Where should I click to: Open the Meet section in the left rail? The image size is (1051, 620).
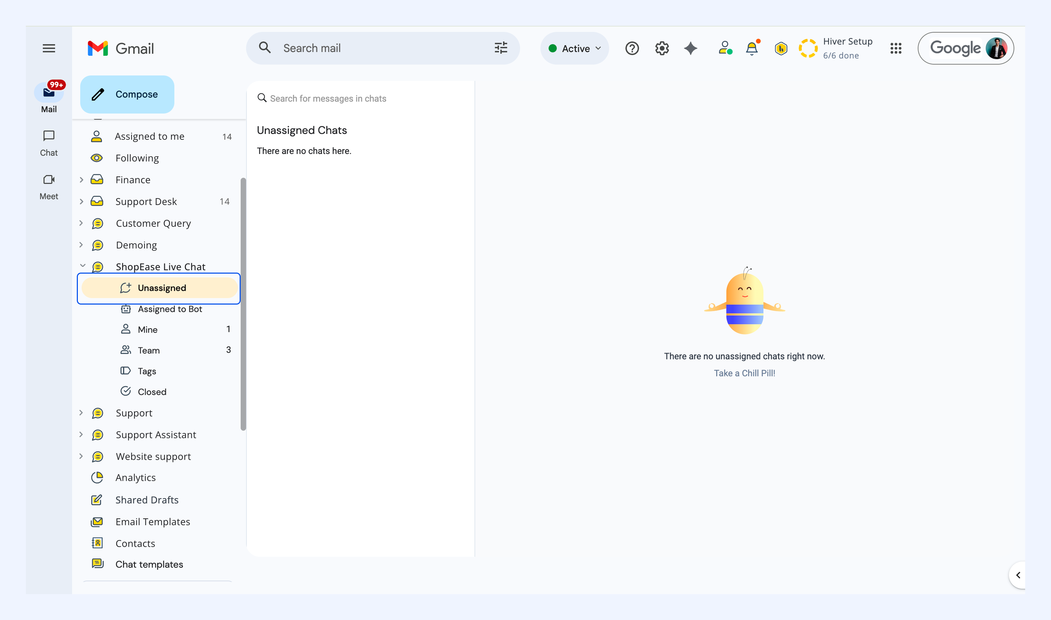pyautogui.click(x=49, y=187)
